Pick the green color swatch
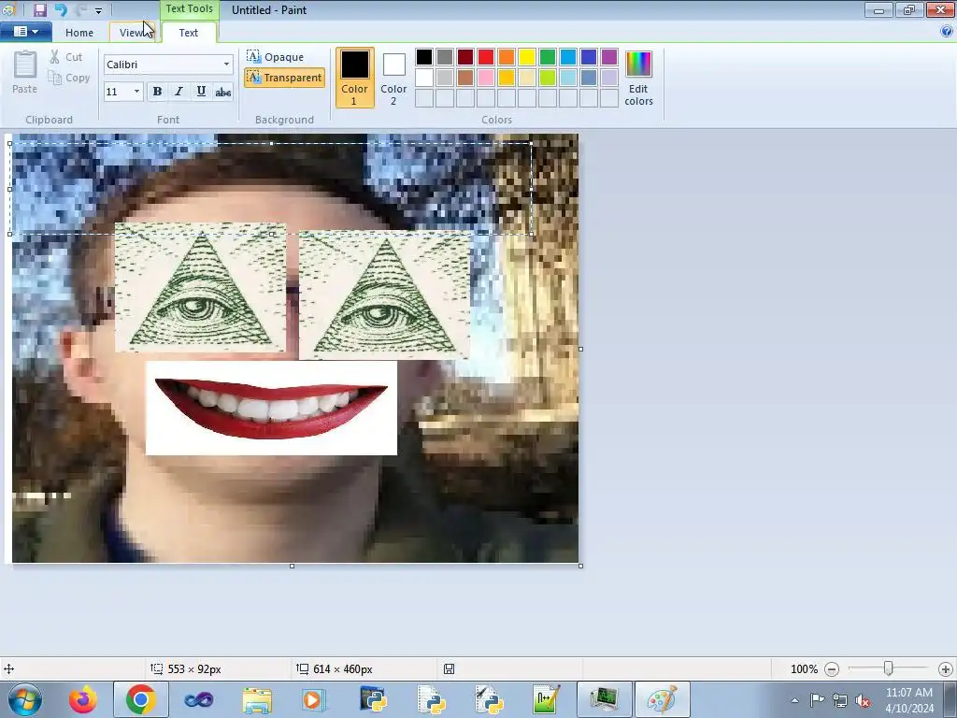The width and height of the screenshot is (957, 718). pos(548,57)
